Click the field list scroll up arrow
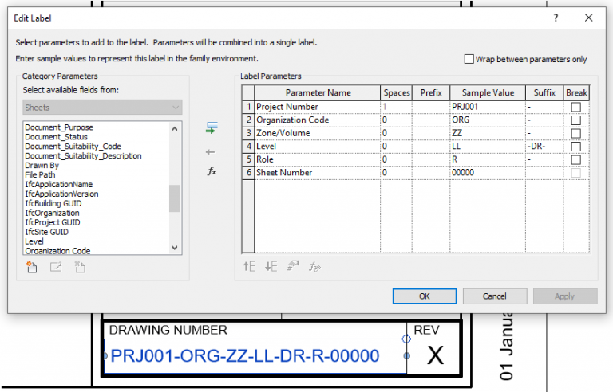 tap(175, 128)
